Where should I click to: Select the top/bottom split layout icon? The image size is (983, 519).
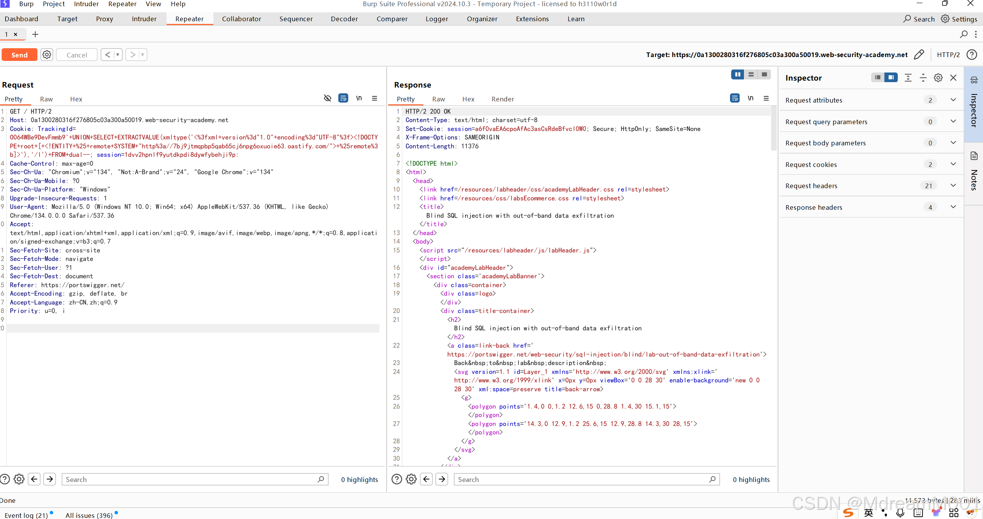751,74
